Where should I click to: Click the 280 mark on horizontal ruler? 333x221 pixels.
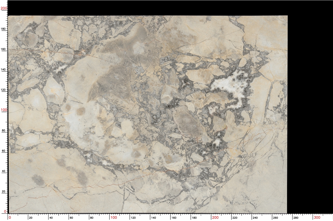296,218
